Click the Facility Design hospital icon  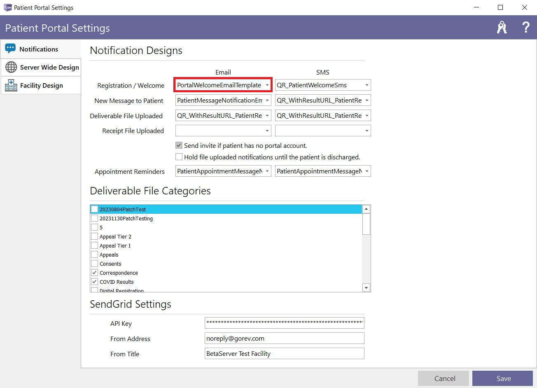(11, 85)
